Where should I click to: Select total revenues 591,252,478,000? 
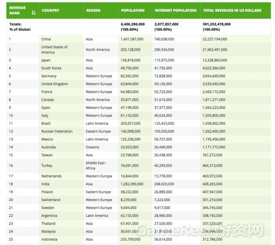tap(217, 24)
